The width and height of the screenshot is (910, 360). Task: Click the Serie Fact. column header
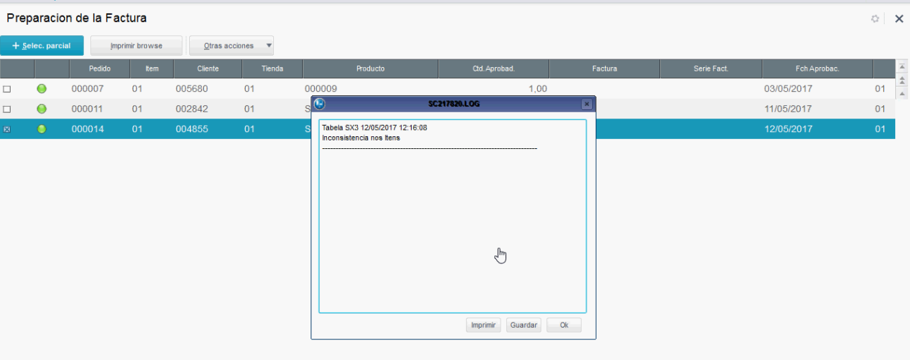coord(711,68)
